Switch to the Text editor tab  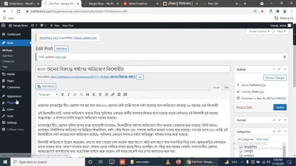click(226, 88)
